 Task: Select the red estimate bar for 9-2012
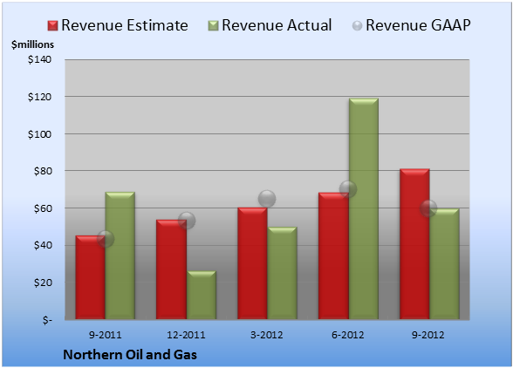click(x=414, y=244)
